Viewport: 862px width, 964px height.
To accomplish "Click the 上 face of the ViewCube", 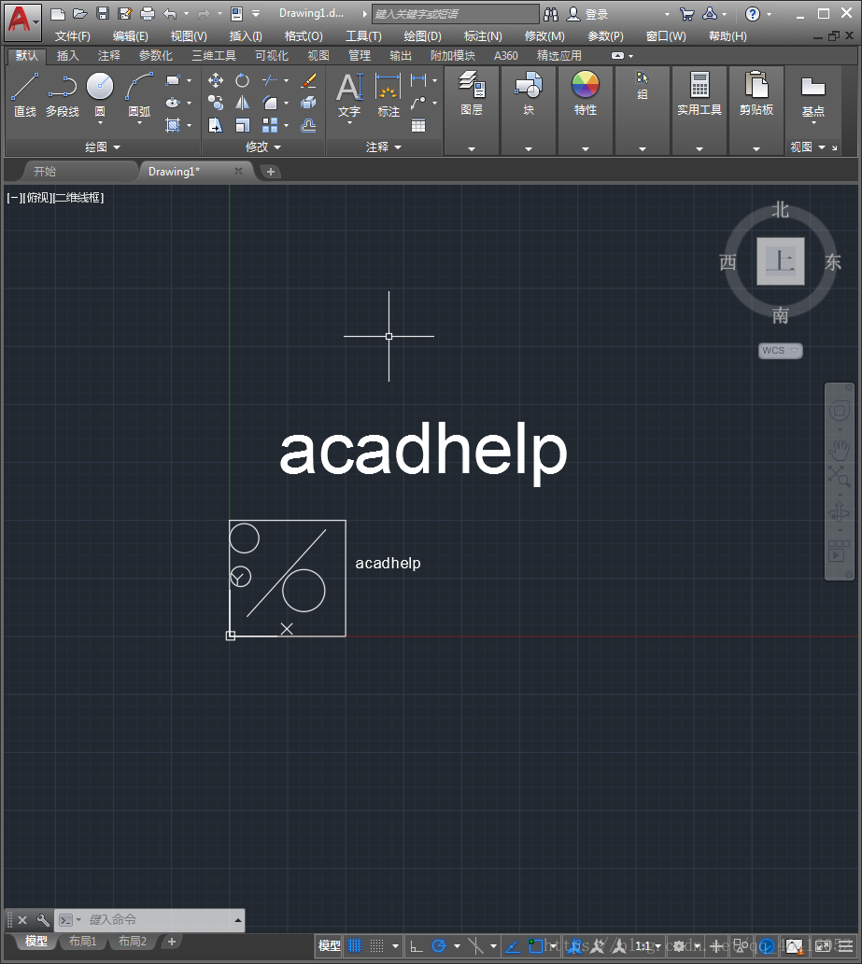I will [x=780, y=261].
